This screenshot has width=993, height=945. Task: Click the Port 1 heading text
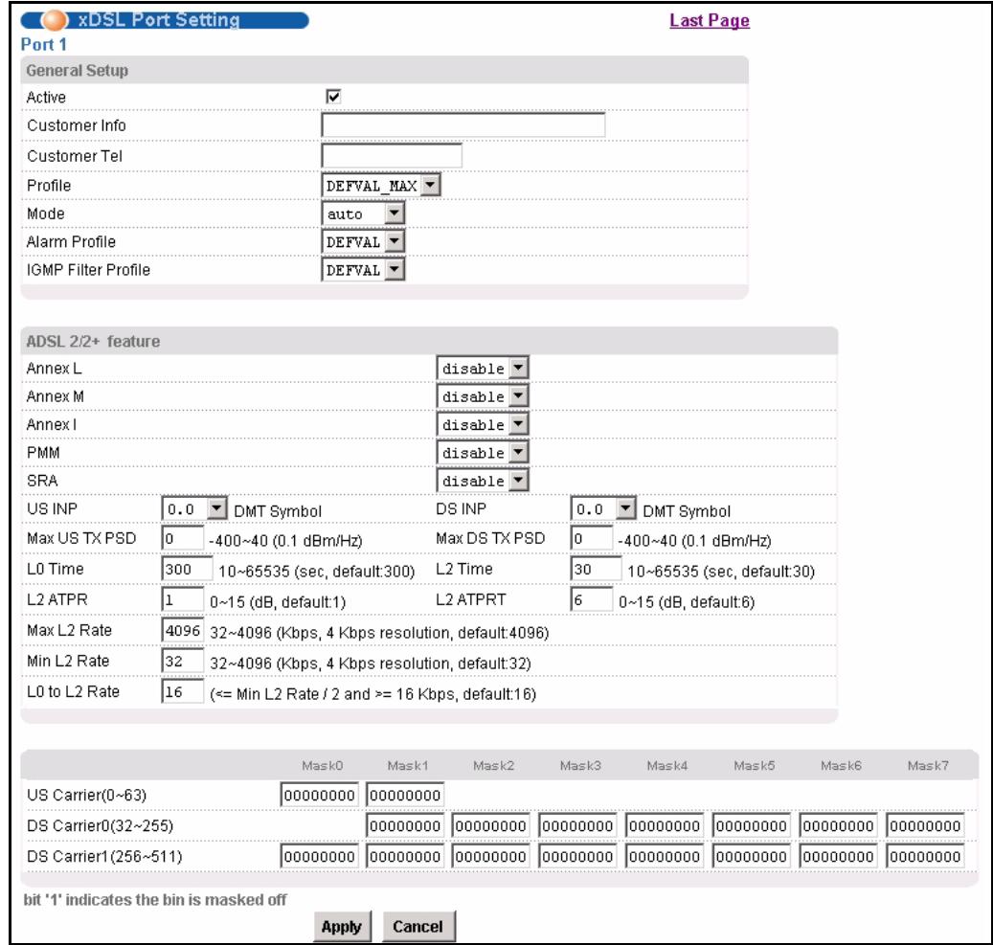(x=43, y=44)
